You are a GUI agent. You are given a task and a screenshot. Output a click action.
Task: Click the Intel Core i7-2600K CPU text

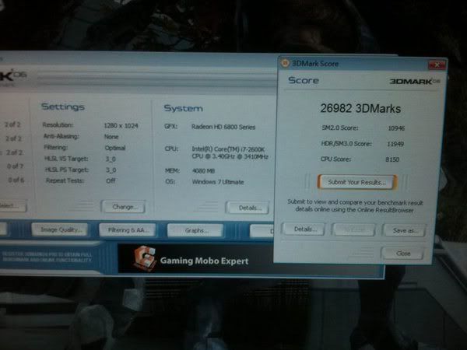(230, 152)
